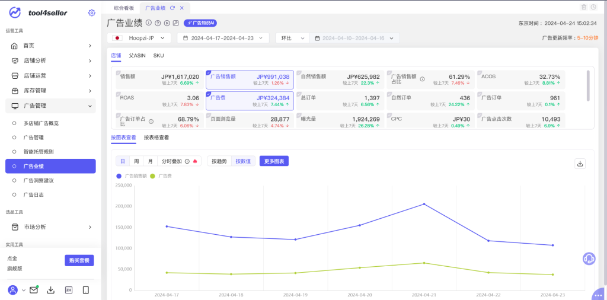Check the 总订单 metric card checkbox

[x=299, y=94]
